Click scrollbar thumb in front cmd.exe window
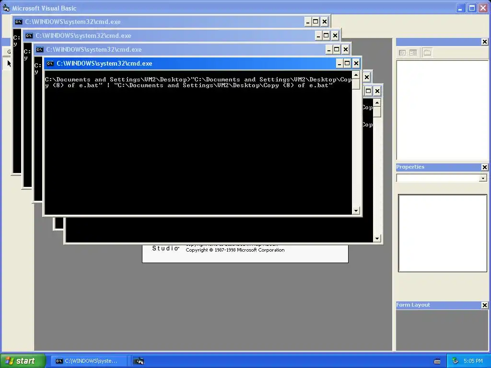The width and height of the screenshot is (491, 368). point(356,84)
